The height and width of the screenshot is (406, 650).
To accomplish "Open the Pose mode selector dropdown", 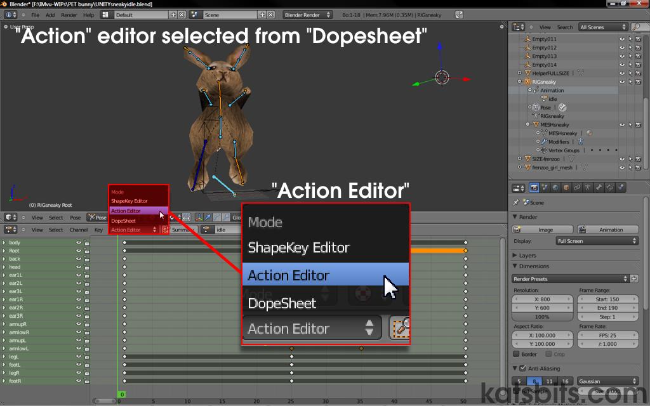I will pyautogui.click(x=97, y=217).
